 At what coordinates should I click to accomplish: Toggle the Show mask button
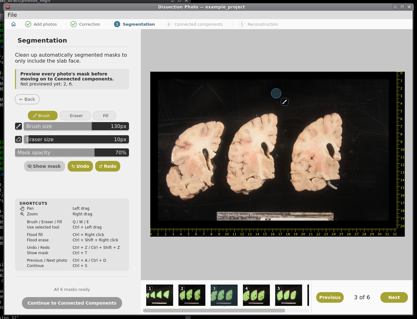44,166
